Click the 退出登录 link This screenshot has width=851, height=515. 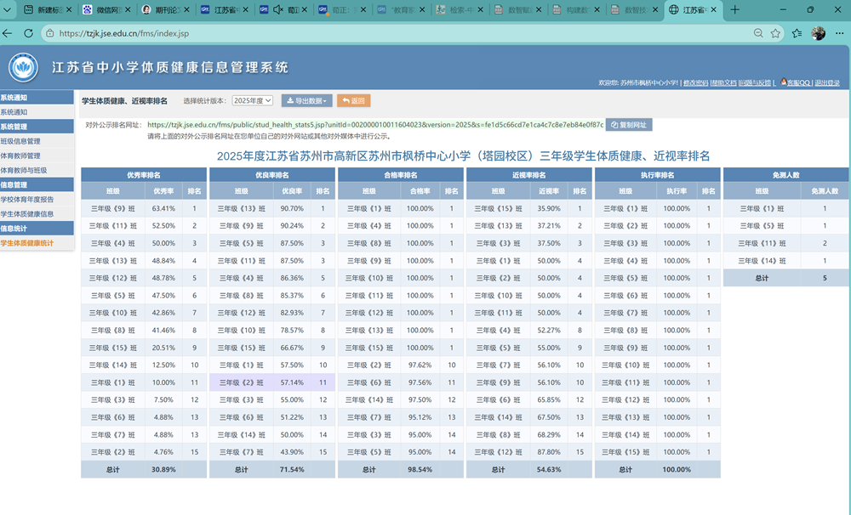(x=827, y=83)
